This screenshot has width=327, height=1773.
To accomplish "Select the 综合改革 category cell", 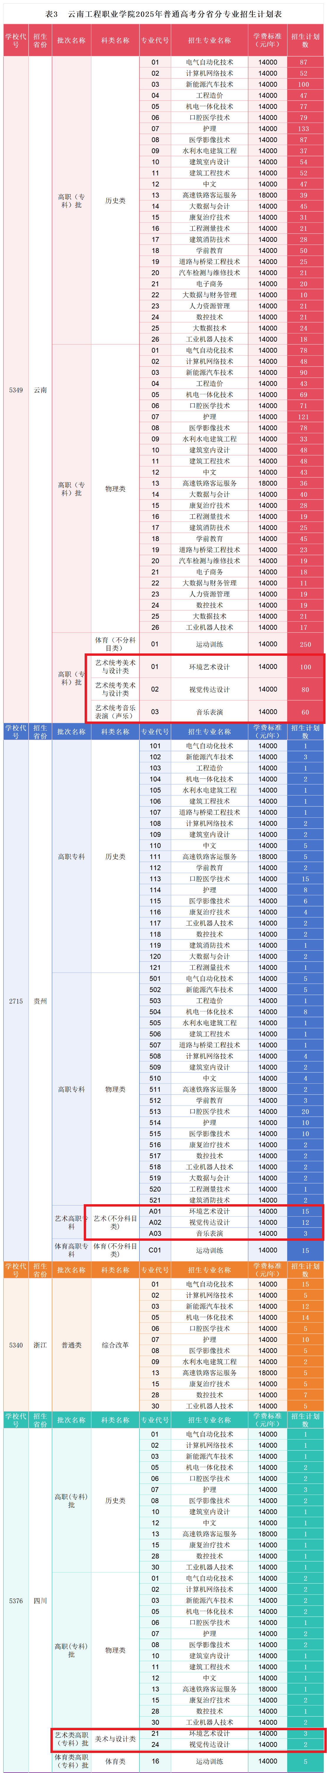I will (115, 1344).
